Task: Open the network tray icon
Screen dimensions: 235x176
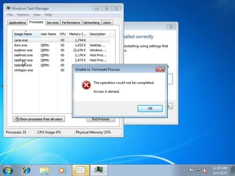Action: (x=198, y=170)
